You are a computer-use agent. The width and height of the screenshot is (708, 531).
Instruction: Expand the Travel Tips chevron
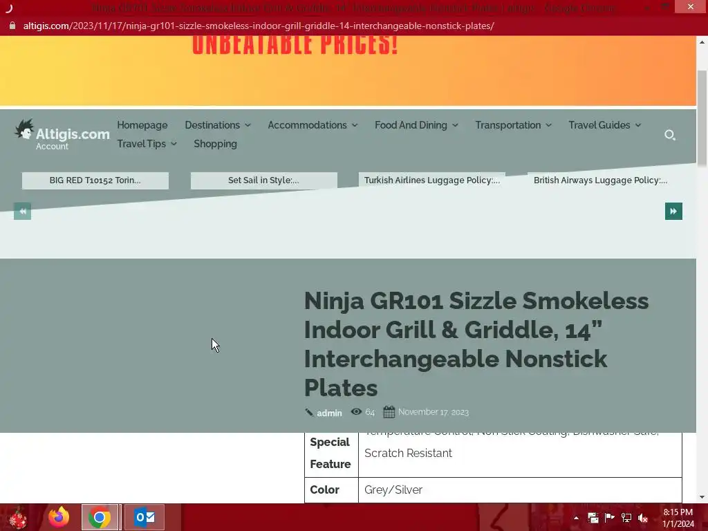click(174, 144)
